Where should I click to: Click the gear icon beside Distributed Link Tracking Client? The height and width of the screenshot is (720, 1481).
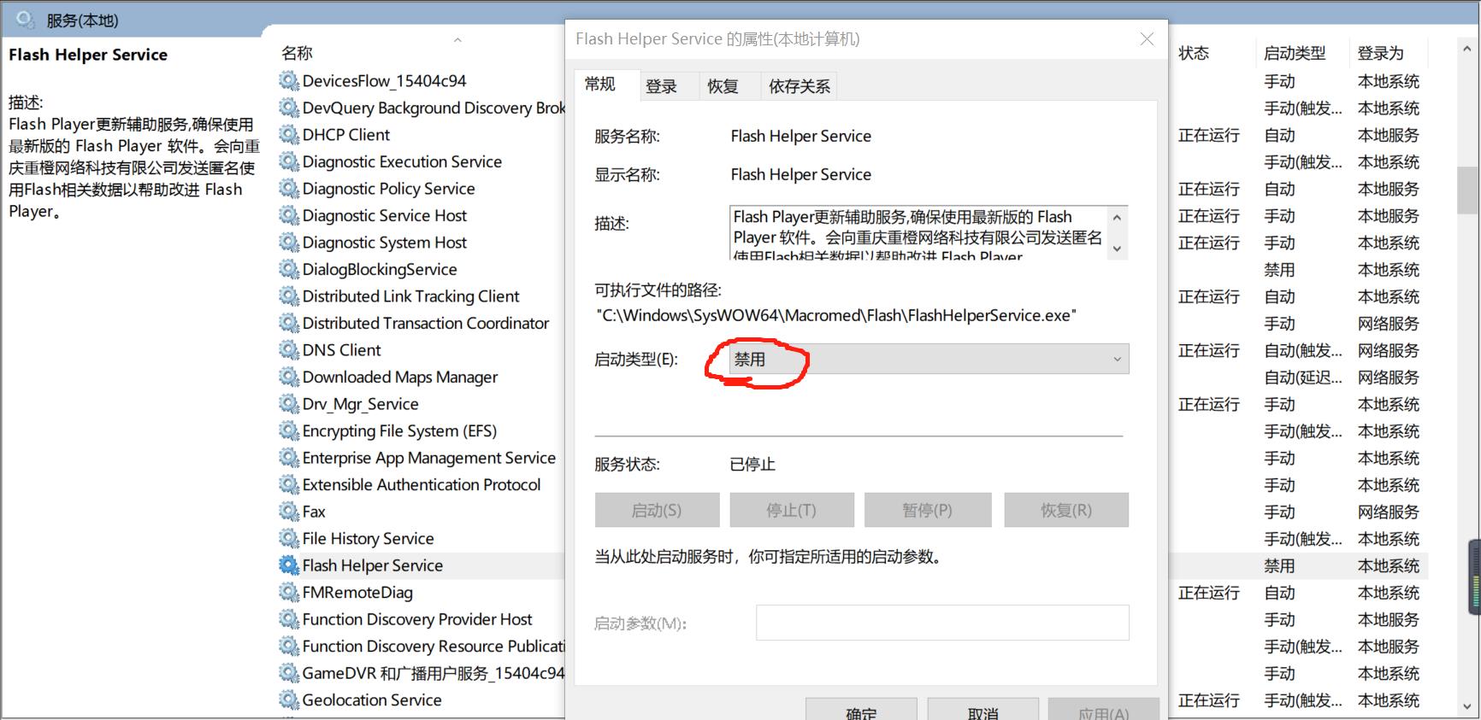pyautogui.click(x=289, y=296)
